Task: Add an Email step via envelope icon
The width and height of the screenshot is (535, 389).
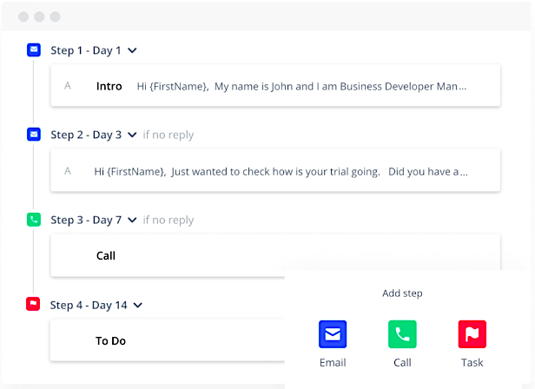Action: pyautogui.click(x=333, y=334)
